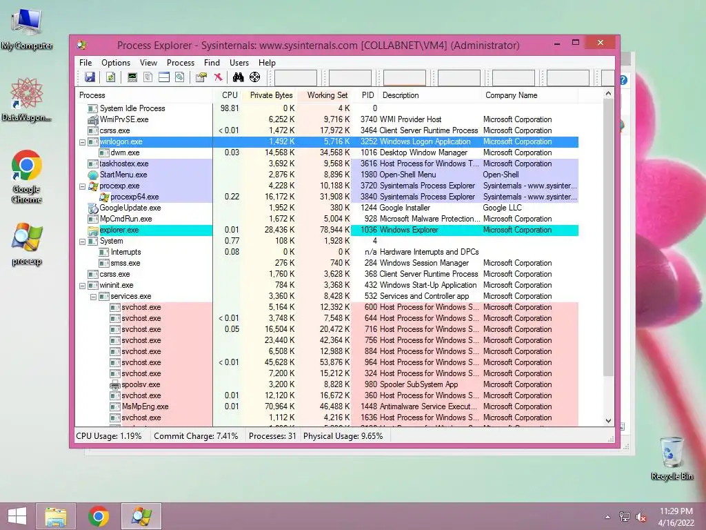Image resolution: width=706 pixels, height=530 pixels.
Task: Sort by the CPU column header
Action: click(228, 95)
